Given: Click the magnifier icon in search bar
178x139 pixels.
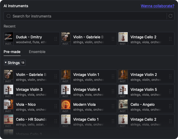Looking at the screenshot, I should (x=9, y=16).
